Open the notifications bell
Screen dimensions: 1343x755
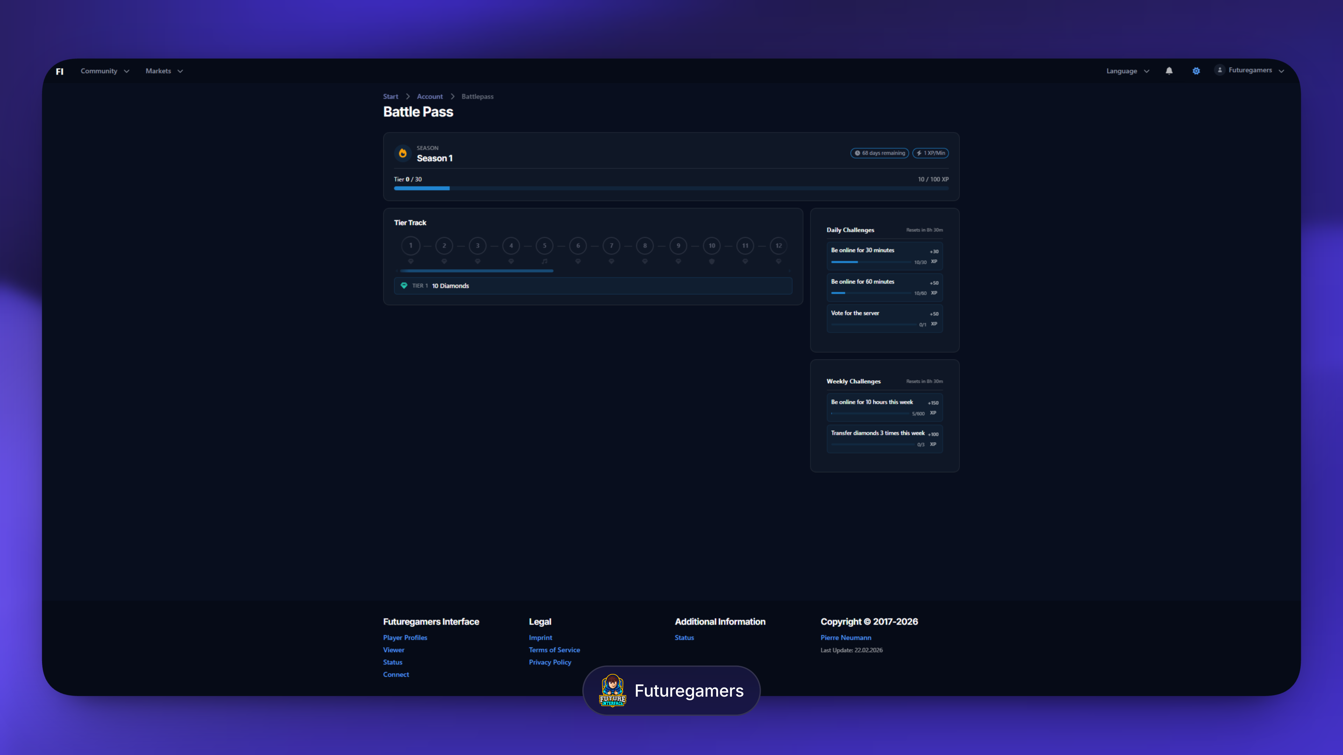point(1169,71)
